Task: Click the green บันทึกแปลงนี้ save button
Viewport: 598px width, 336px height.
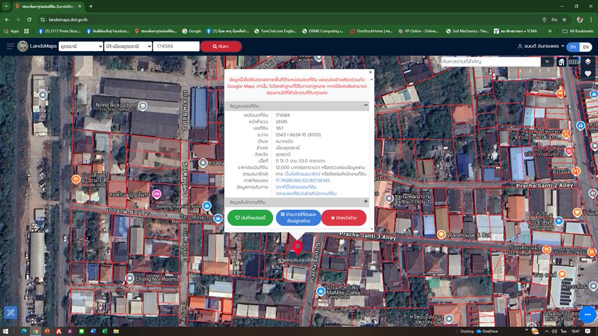Action: click(x=250, y=218)
